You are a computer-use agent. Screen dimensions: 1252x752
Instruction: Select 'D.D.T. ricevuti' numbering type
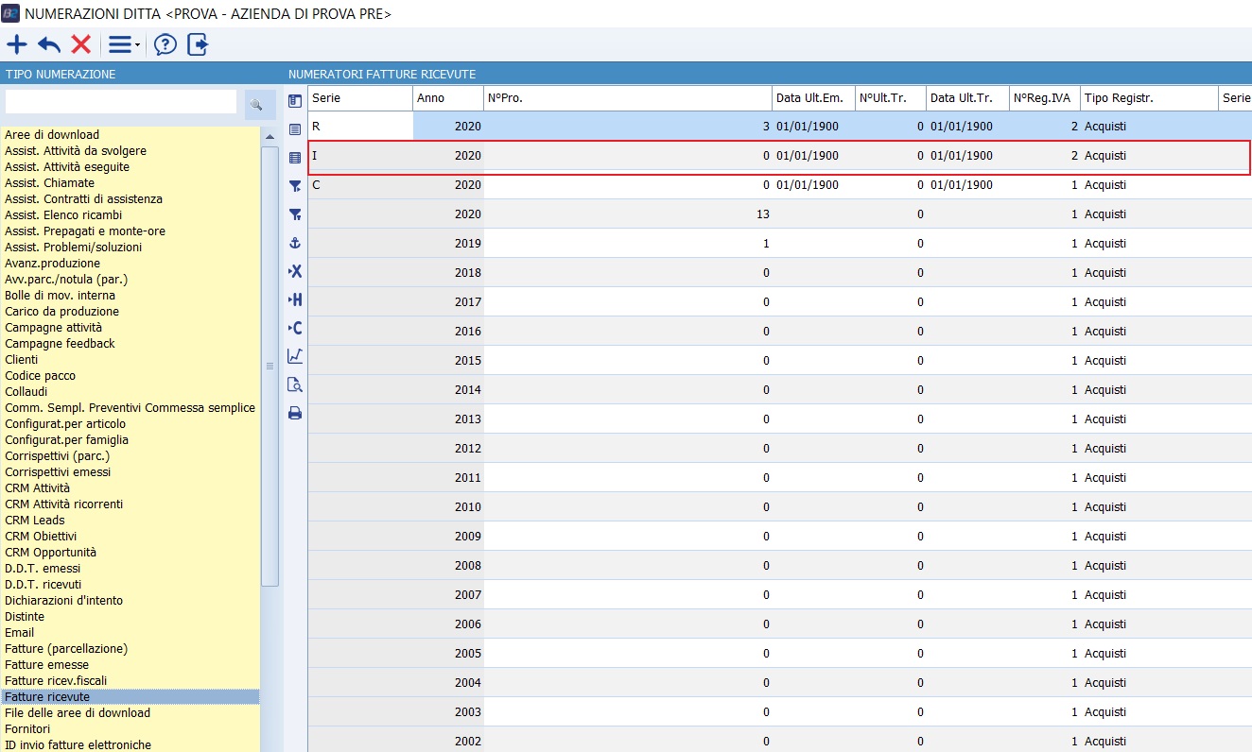point(43,585)
